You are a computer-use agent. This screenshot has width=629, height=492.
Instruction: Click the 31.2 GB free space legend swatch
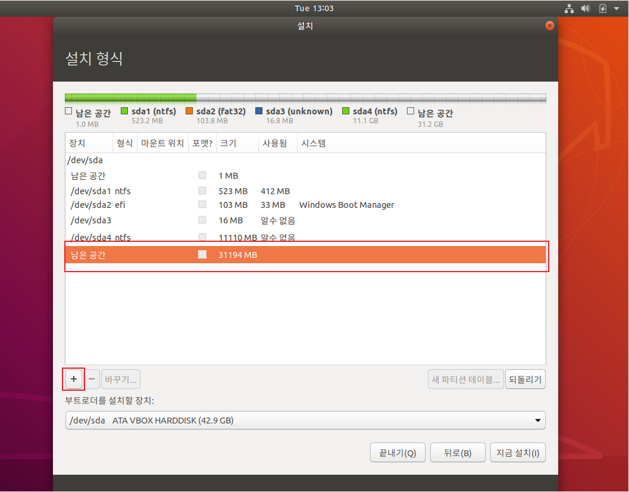coord(411,111)
